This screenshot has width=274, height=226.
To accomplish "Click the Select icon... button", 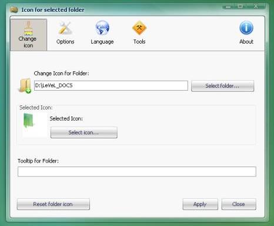I will coord(84,132).
